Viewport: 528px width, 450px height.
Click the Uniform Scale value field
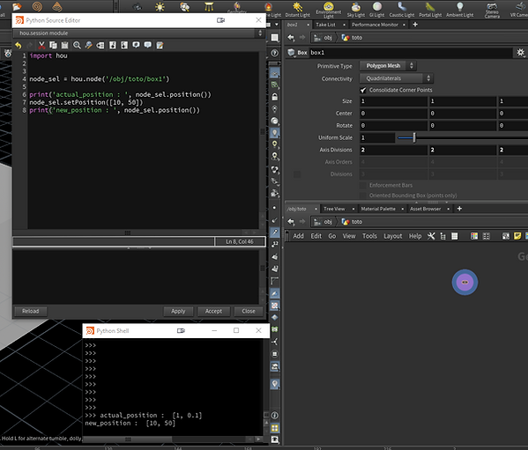(x=377, y=137)
